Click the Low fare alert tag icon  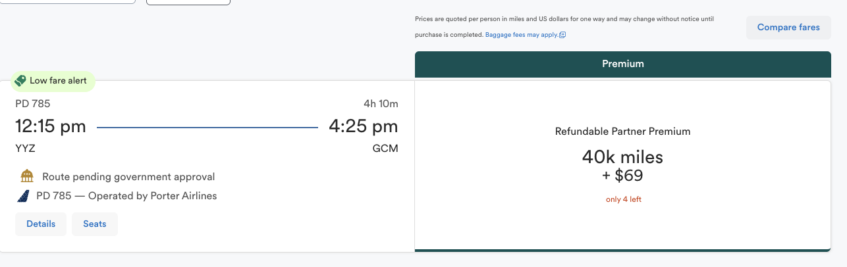20,81
